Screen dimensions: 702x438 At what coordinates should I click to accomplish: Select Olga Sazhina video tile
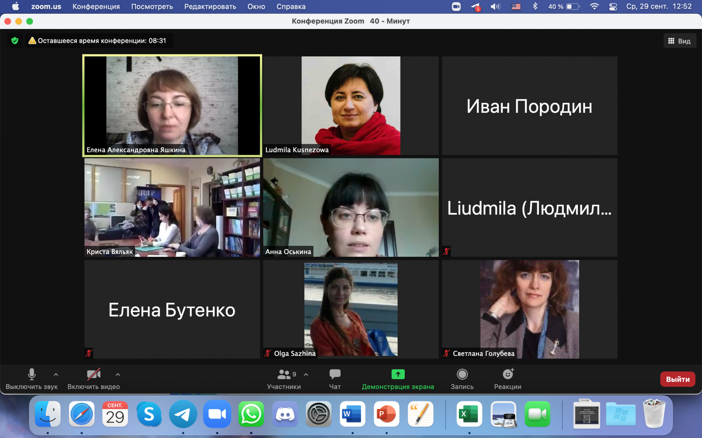(x=351, y=309)
